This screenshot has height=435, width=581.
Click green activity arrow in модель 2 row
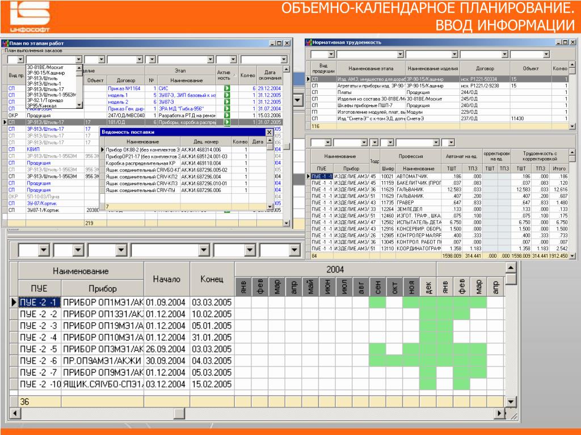click(227, 102)
